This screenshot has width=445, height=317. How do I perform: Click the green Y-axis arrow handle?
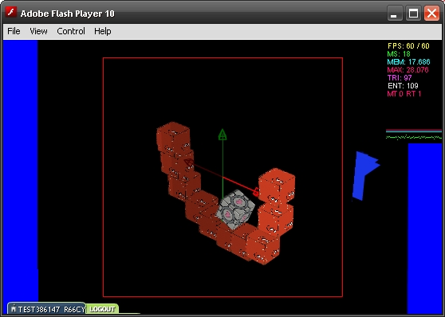point(222,135)
